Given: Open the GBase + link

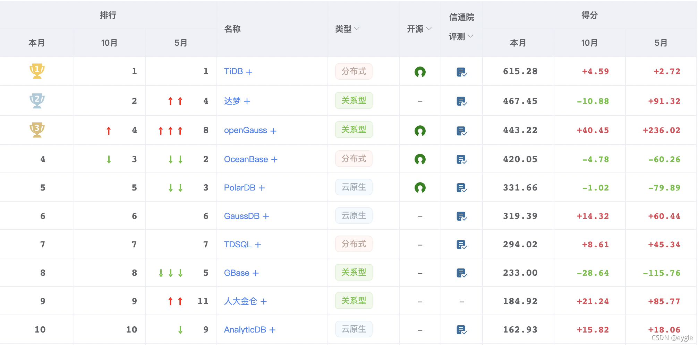Looking at the screenshot, I should (241, 273).
